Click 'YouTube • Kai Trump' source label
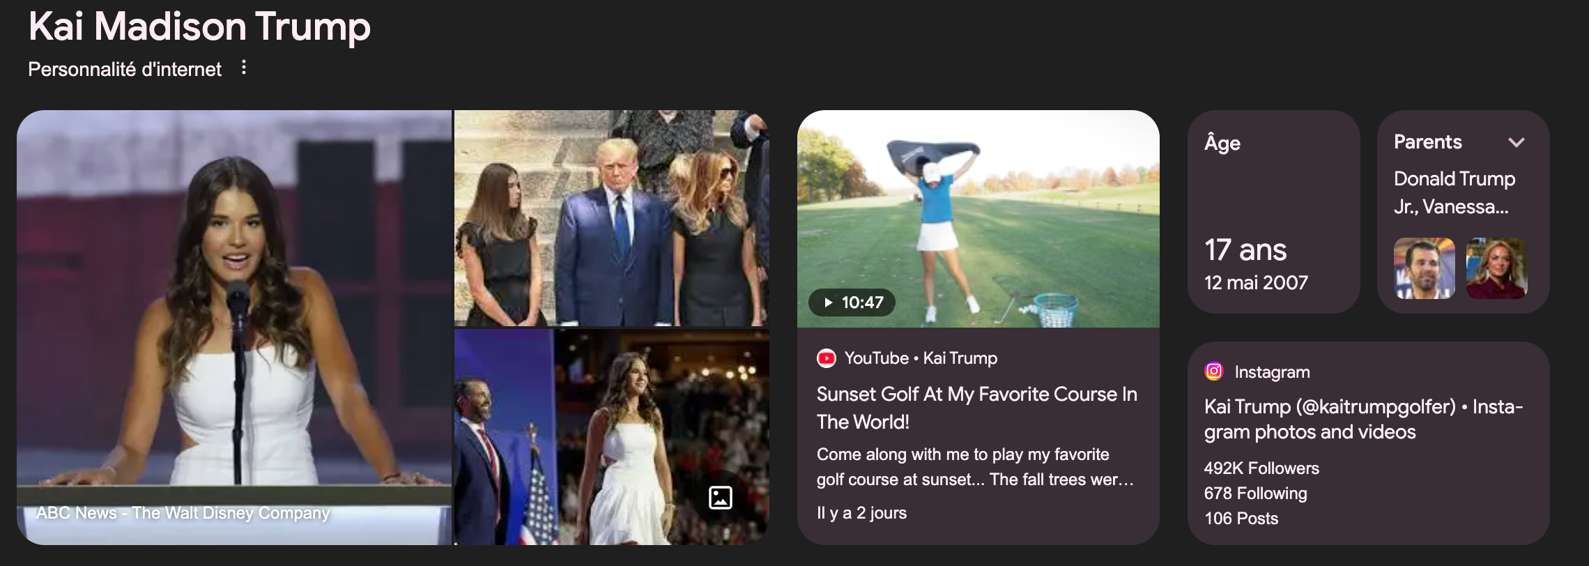This screenshot has width=1589, height=566. pyautogui.click(x=921, y=358)
